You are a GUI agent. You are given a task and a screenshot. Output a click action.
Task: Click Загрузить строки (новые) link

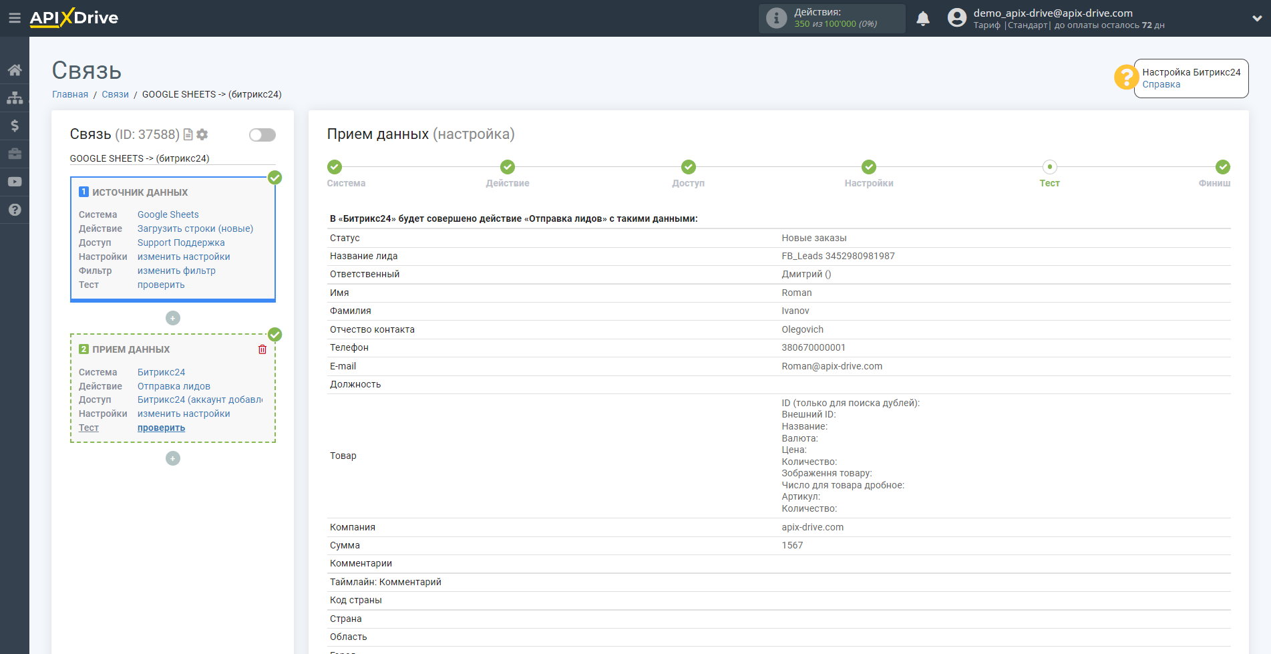point(195,228)
